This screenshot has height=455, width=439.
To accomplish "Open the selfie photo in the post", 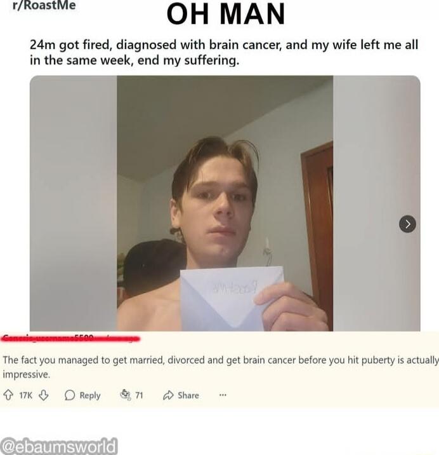I will click(225, 203).
